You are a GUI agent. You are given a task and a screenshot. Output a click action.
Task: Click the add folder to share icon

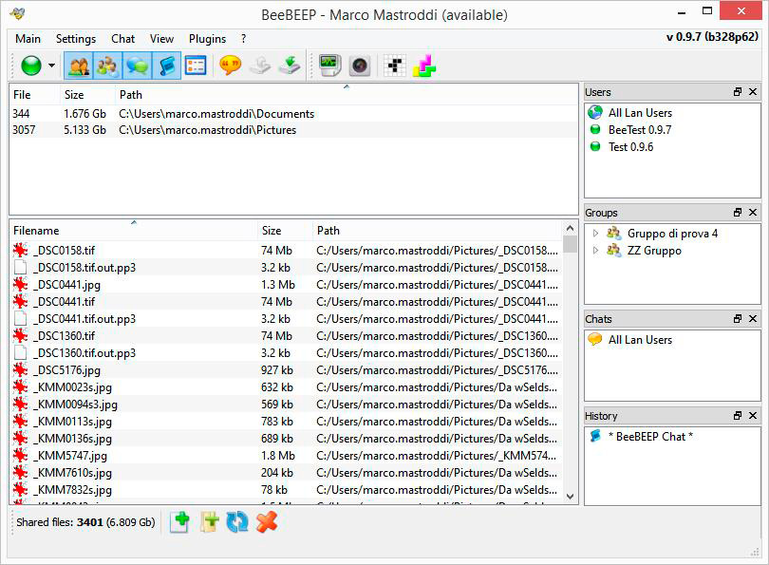click(209, 521)
